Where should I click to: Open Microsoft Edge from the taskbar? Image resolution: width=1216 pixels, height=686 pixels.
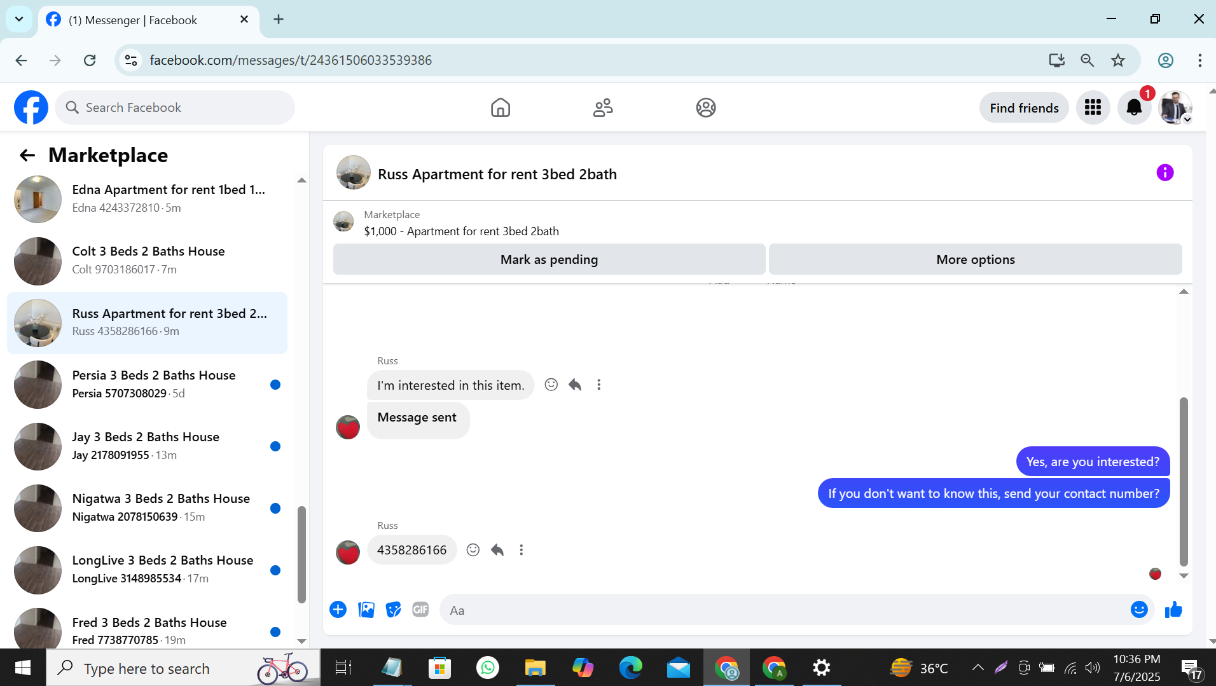coord(631,668)
